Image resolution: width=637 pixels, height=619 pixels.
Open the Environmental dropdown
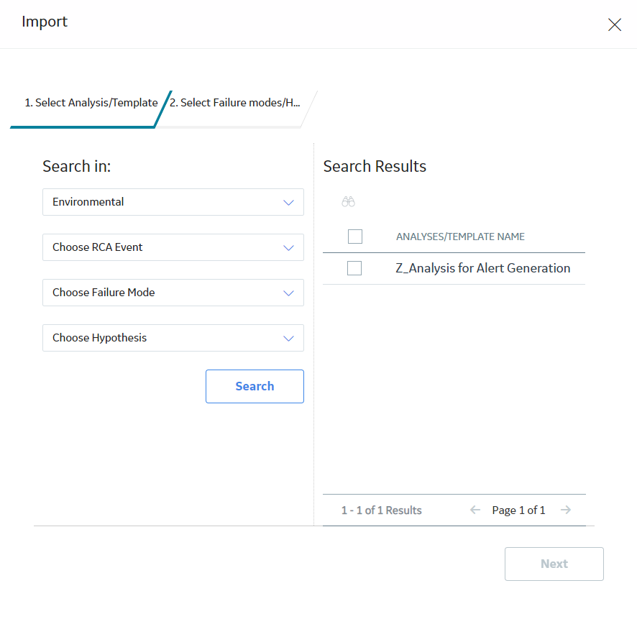[x=173, y=202]
